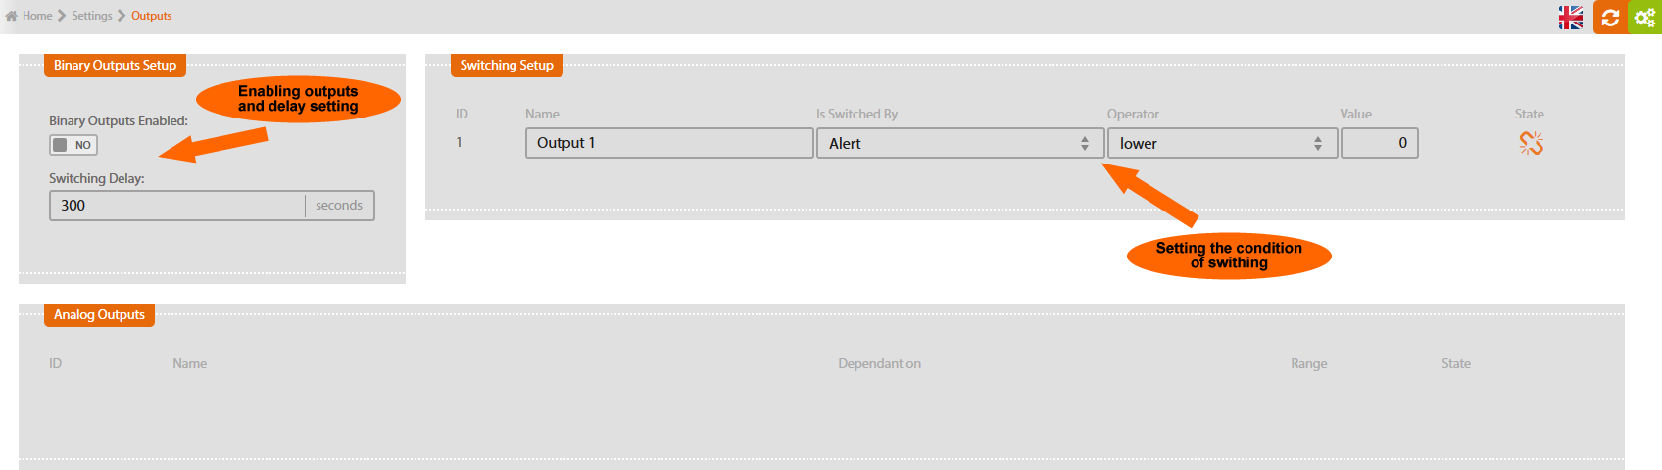Select the Binary Outputs Setup header
The image size is (1662, 470).
click(x=115, y=66)
